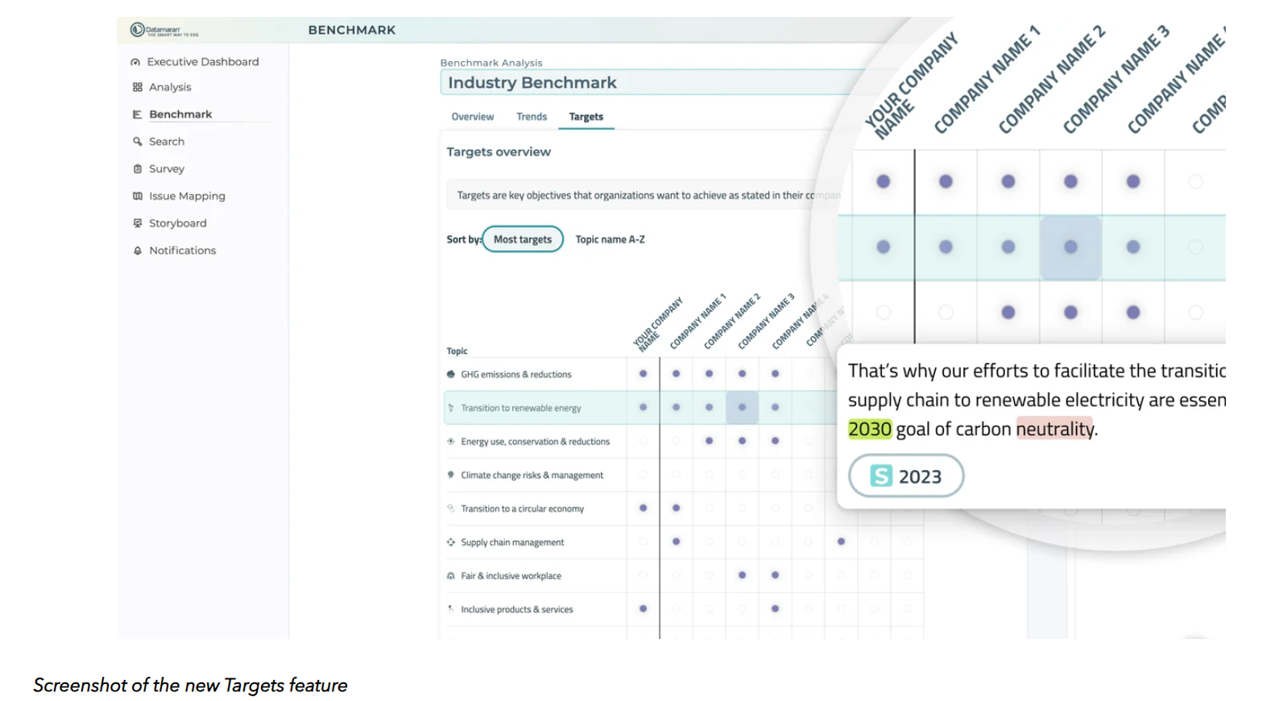Click the GHG emissions & reductions topic icon
The image size is (1283, 701).
tap(451, 374)
